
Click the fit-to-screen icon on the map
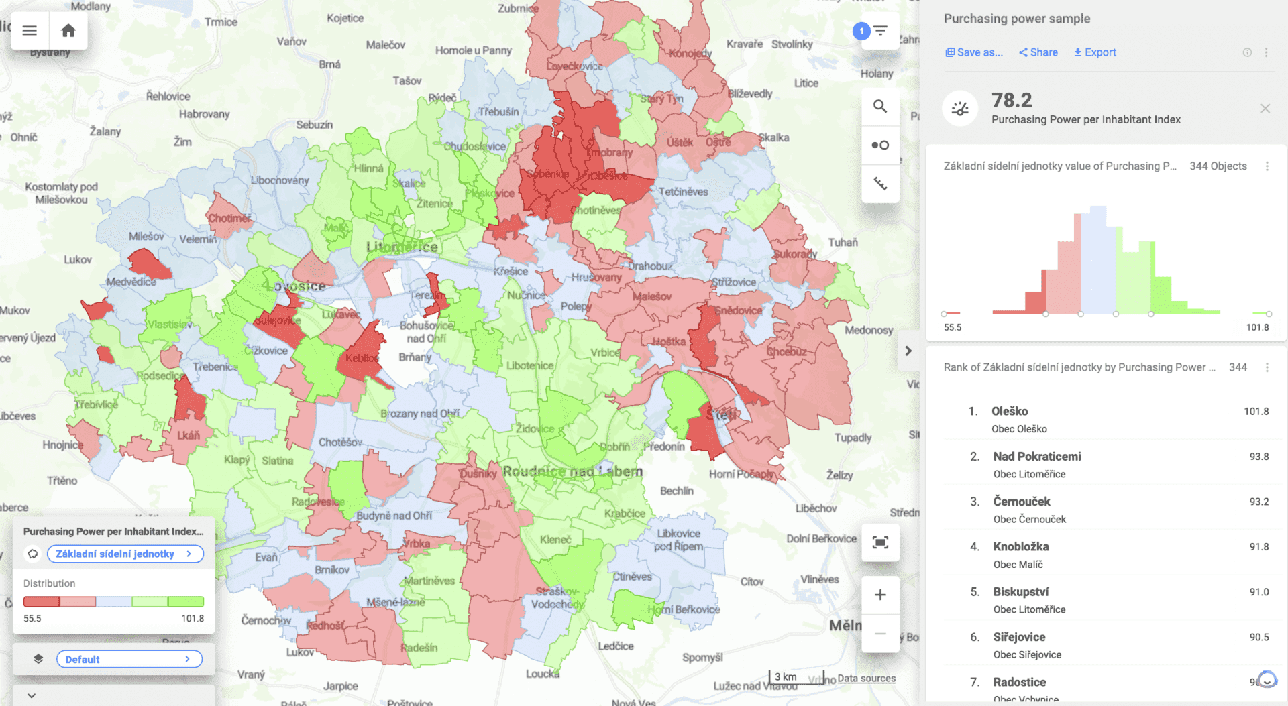880,542
